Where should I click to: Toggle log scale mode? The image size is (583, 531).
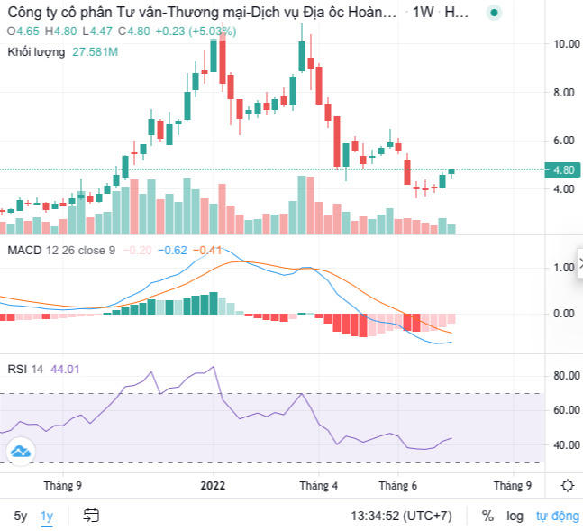(515, 516)
